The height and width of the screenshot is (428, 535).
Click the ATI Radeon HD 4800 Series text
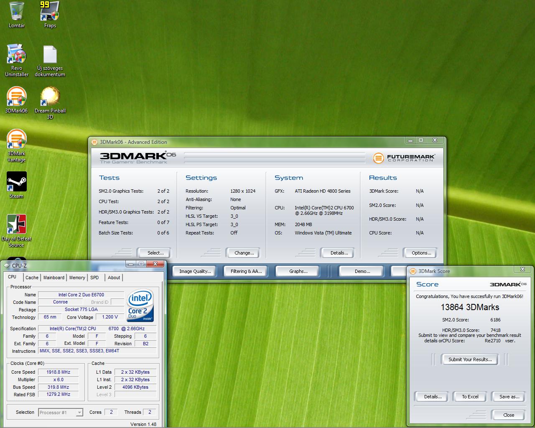[x=323, y=191]
